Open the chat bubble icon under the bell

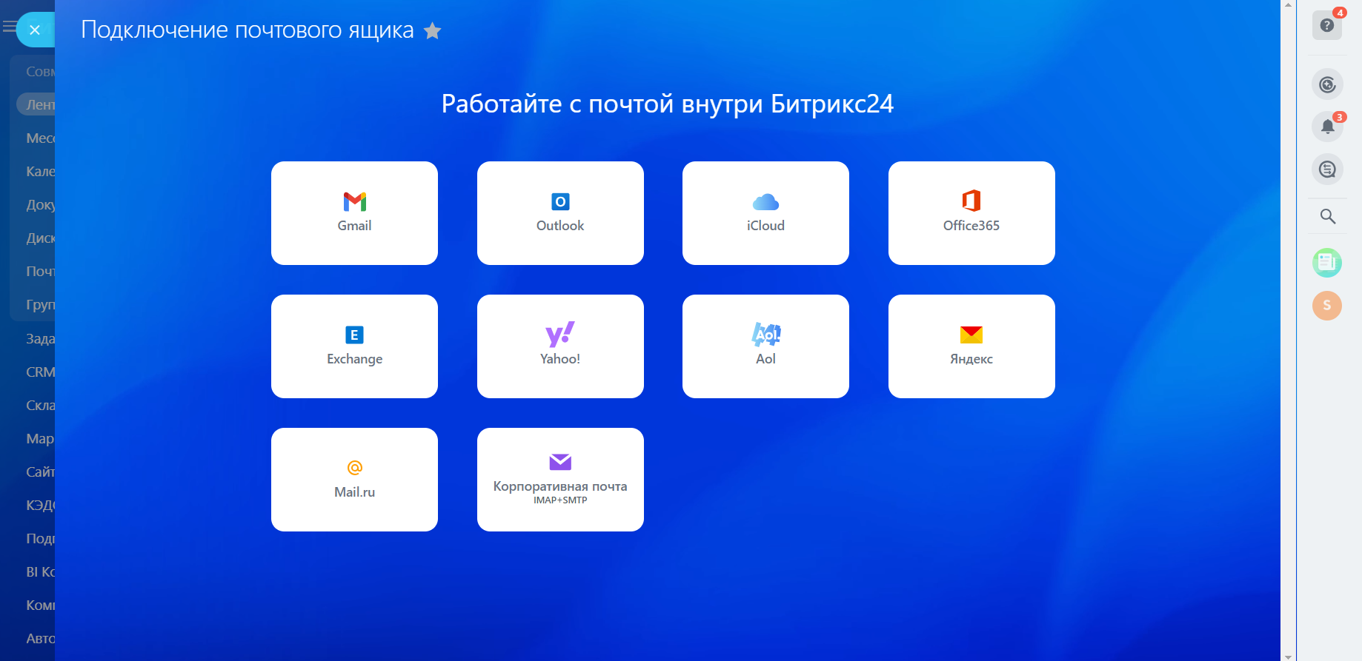coord(1327,170)
